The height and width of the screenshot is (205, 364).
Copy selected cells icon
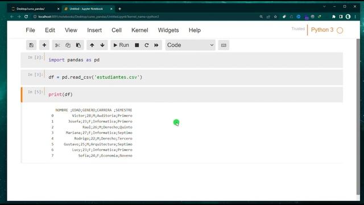click(68, 45)
